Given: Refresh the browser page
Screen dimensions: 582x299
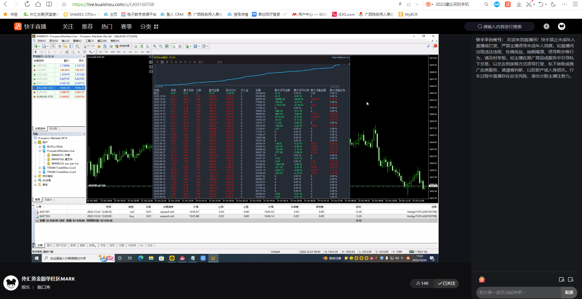Looking at the screenshot, I should click(27, 4).
